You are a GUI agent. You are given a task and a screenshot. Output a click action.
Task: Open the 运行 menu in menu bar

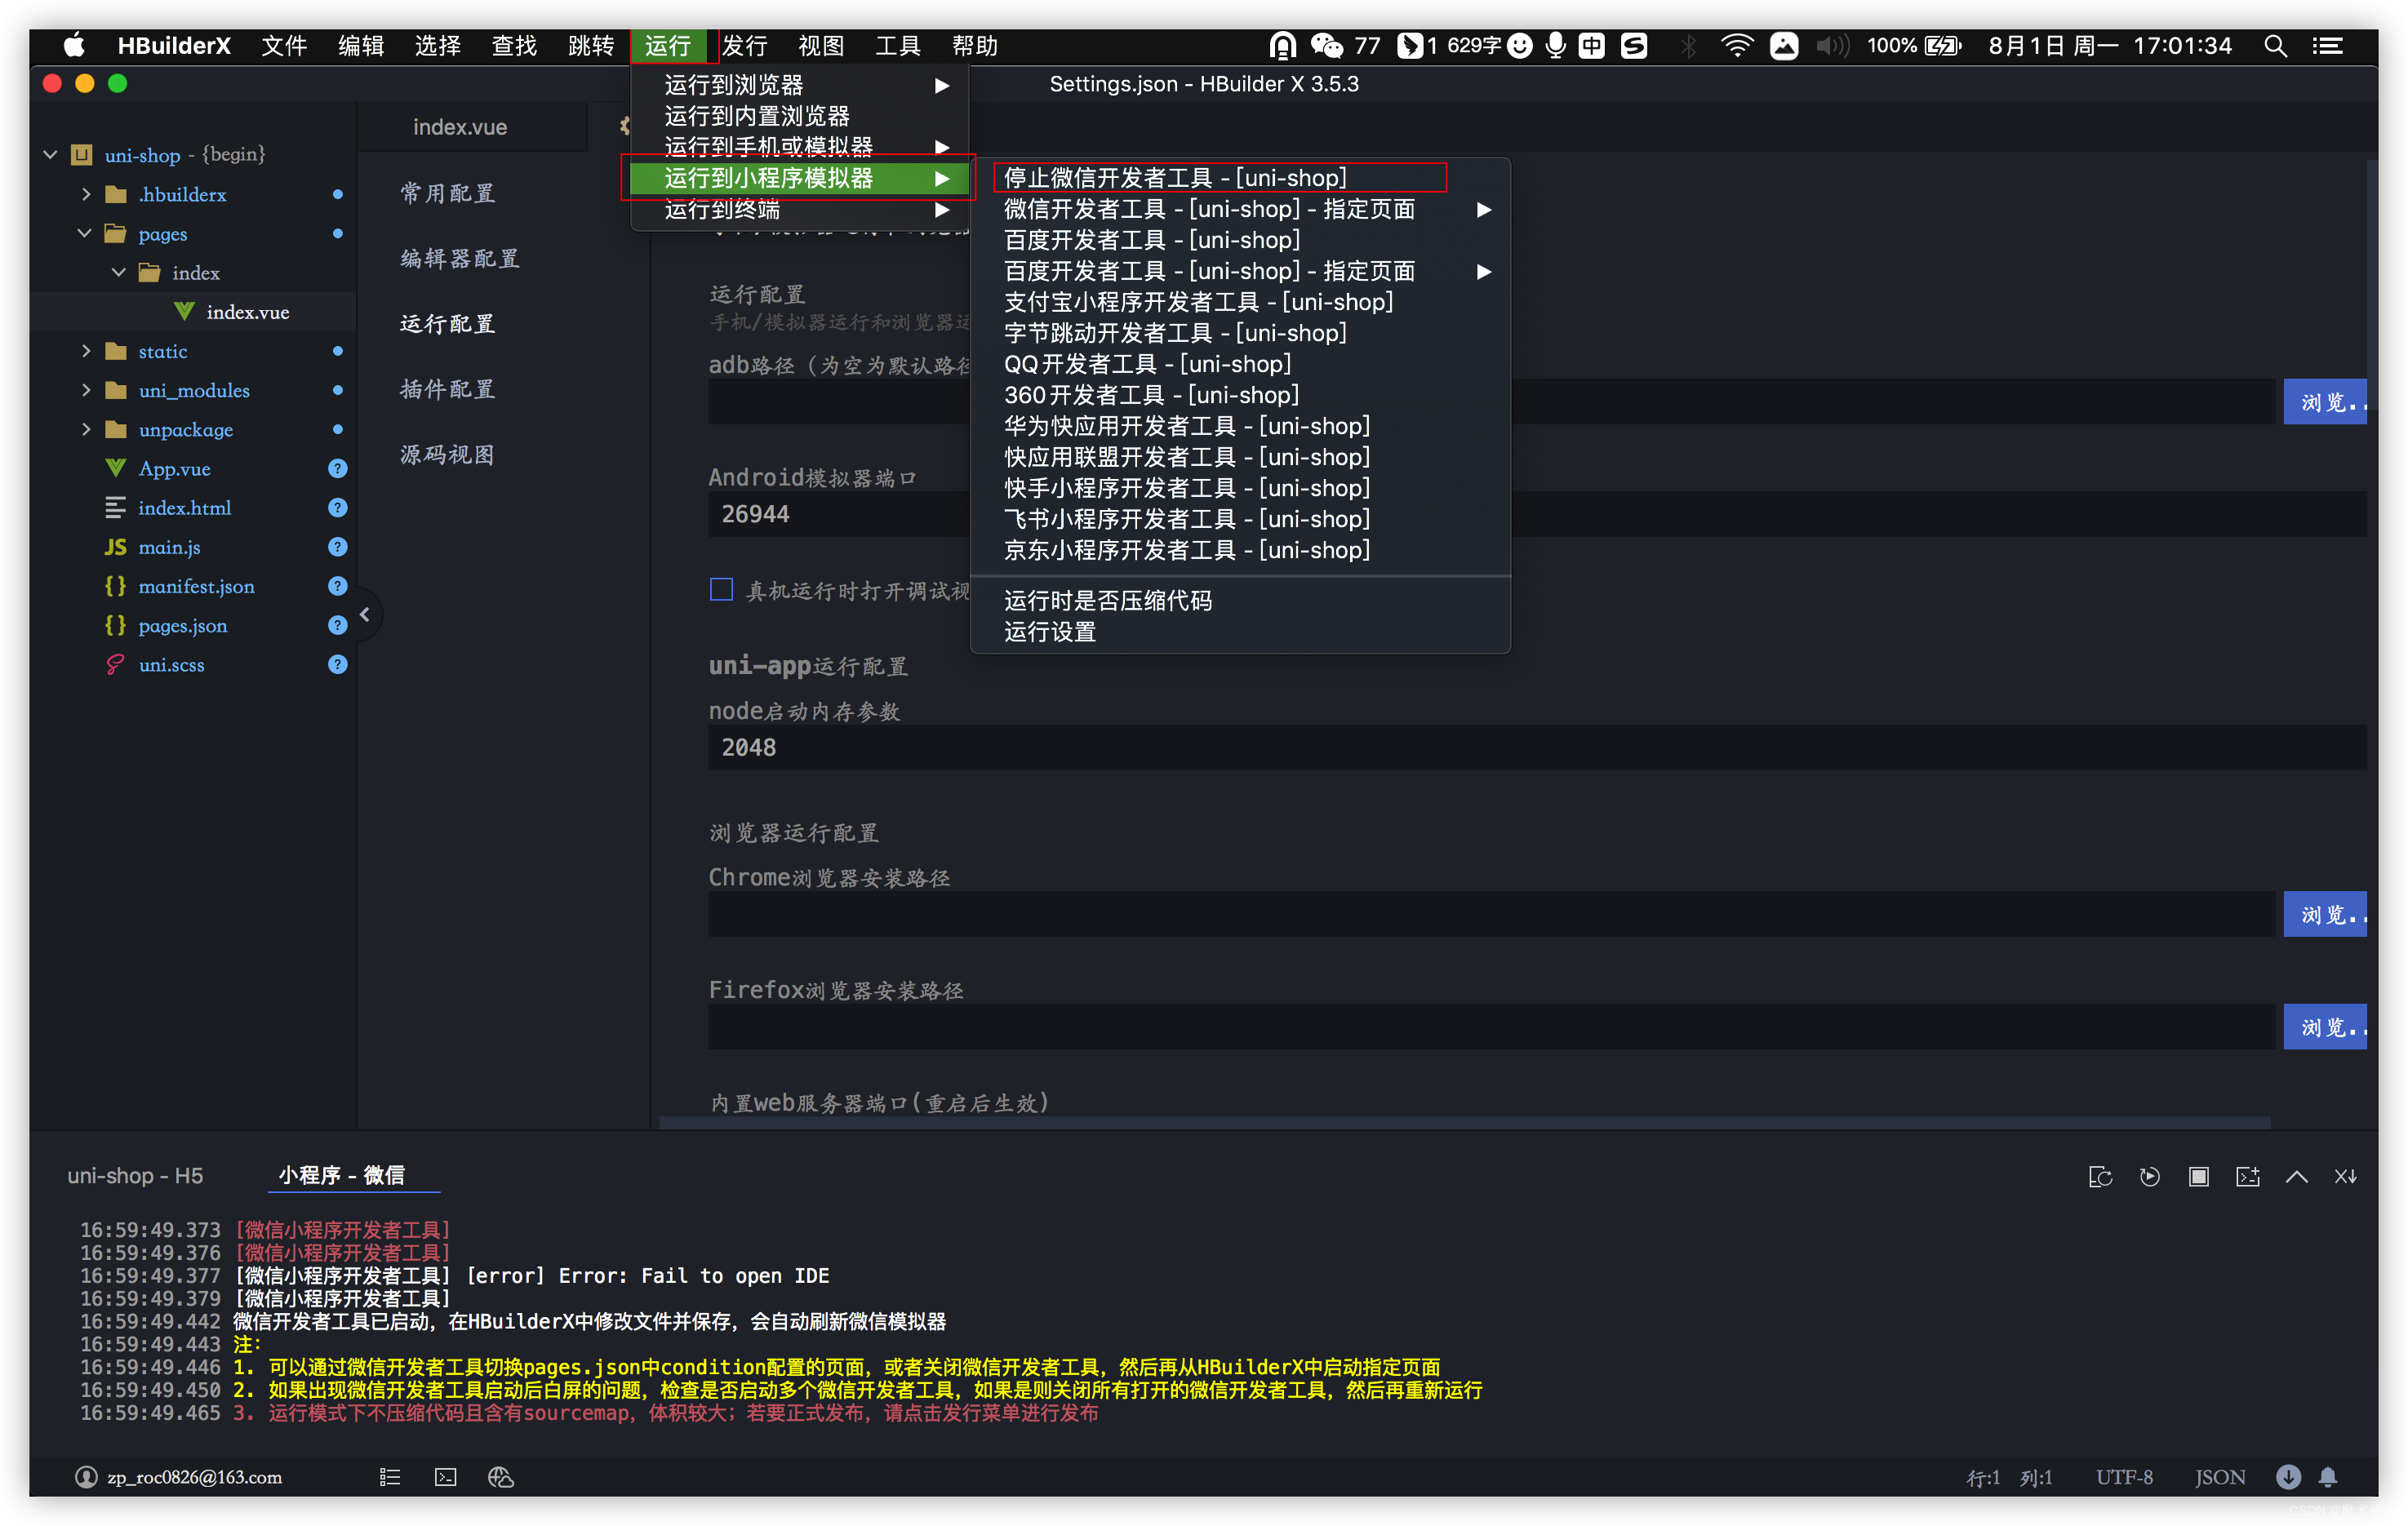(668, 45)
